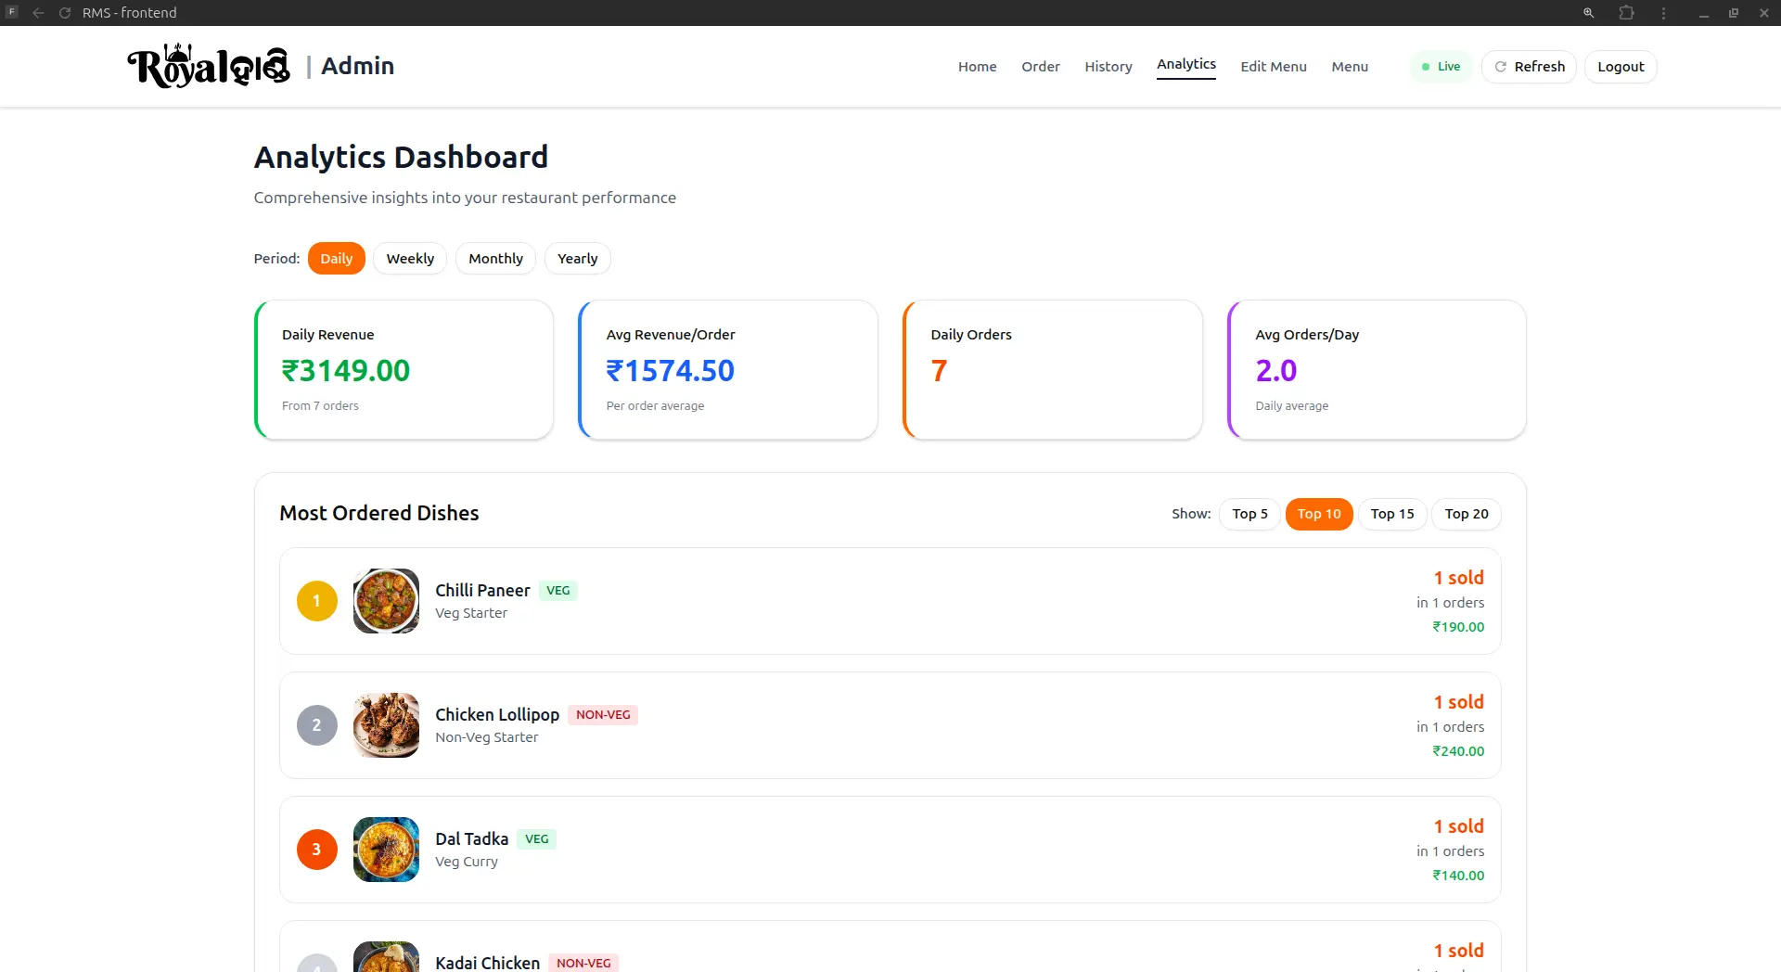Open the Chicken Lollipop dish thumbnail

[386, 725]
